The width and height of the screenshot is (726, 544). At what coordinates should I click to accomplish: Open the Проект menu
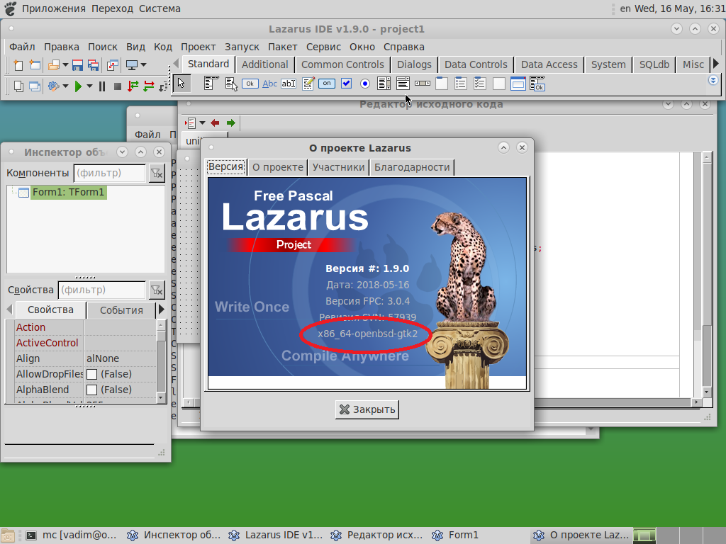click(x=198, y=47)
